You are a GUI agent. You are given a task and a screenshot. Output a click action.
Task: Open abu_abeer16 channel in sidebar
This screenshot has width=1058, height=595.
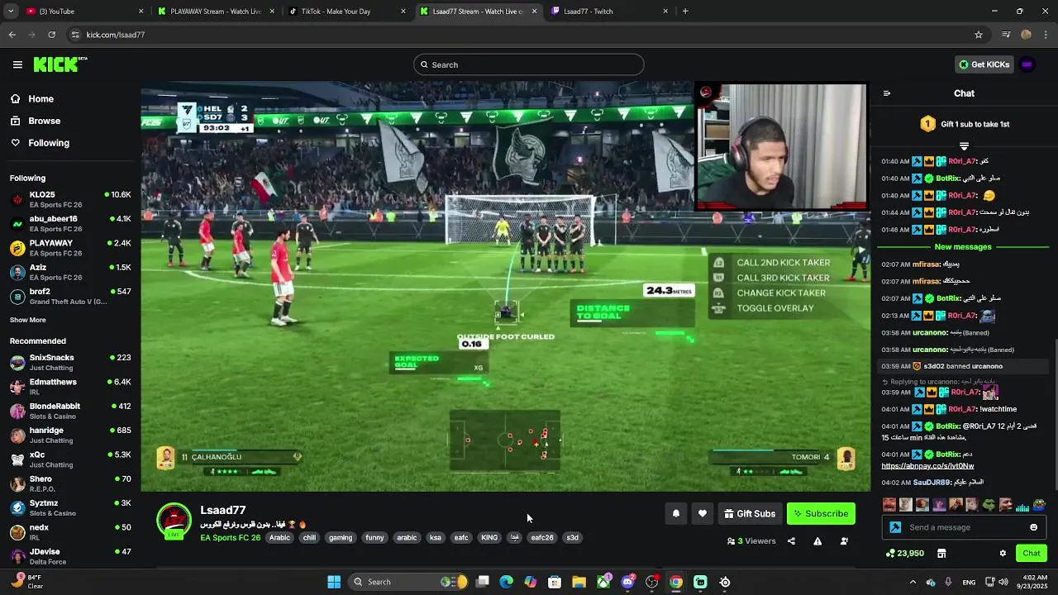tap(70, 224)
